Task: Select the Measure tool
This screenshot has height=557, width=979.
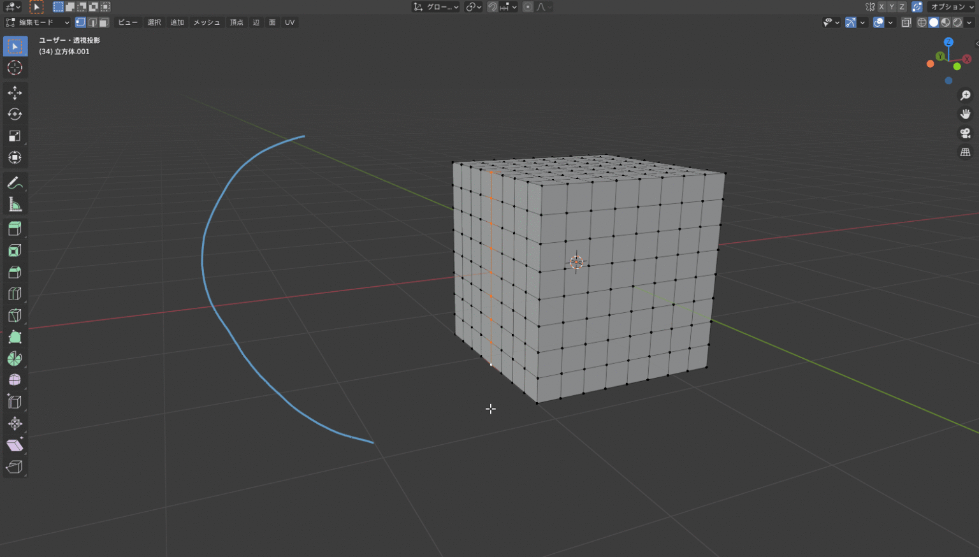Action: point(15,205)
